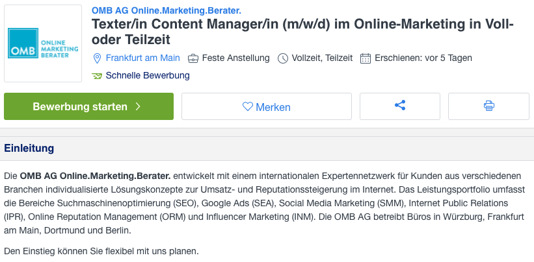Click the Vollzeit, Teilzeit label
Screen dimensions: 534x262
[x=323, y=58]
